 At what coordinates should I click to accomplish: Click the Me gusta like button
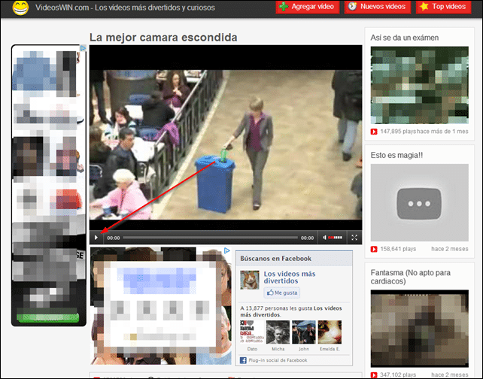click(x=282, y=293)
